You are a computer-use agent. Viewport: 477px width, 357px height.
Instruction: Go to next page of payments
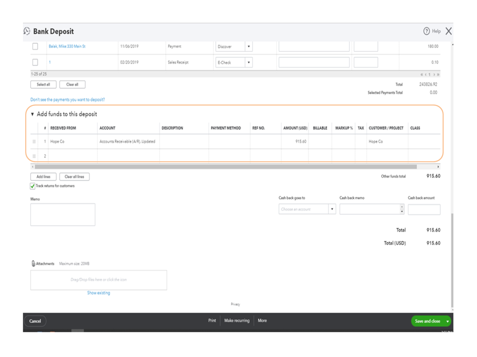click(x=434, y=74)
